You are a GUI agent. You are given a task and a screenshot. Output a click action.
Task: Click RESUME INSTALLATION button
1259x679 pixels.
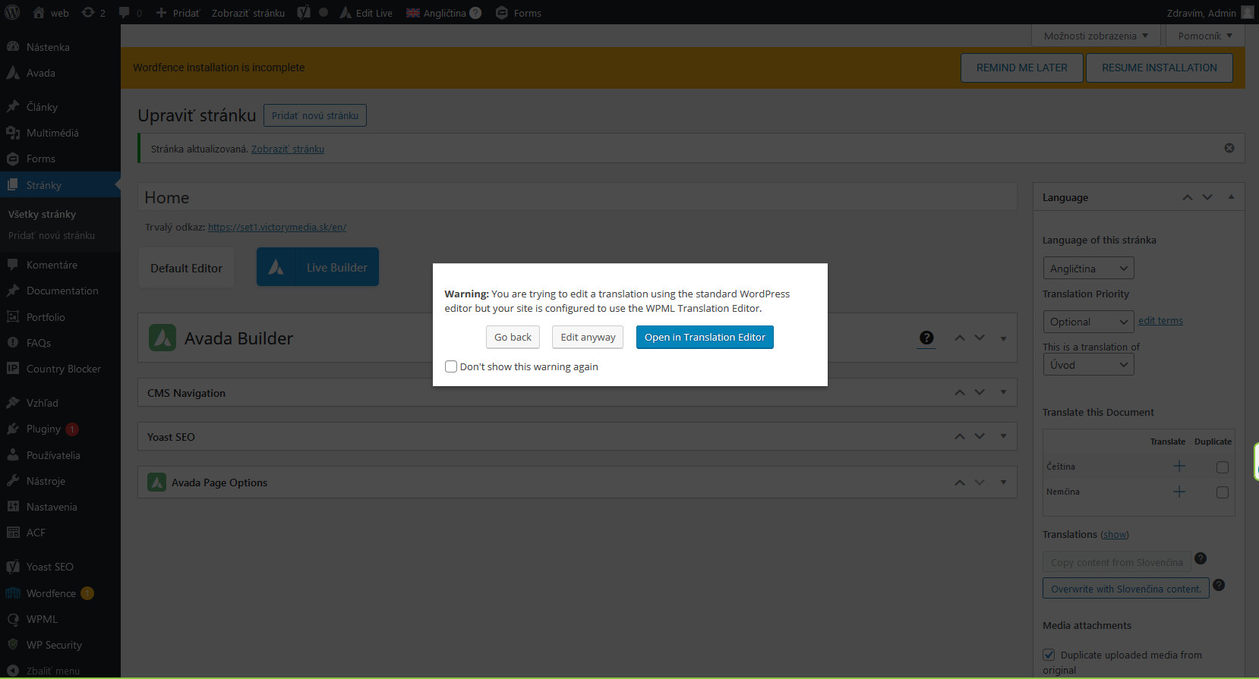point(1160,68)
